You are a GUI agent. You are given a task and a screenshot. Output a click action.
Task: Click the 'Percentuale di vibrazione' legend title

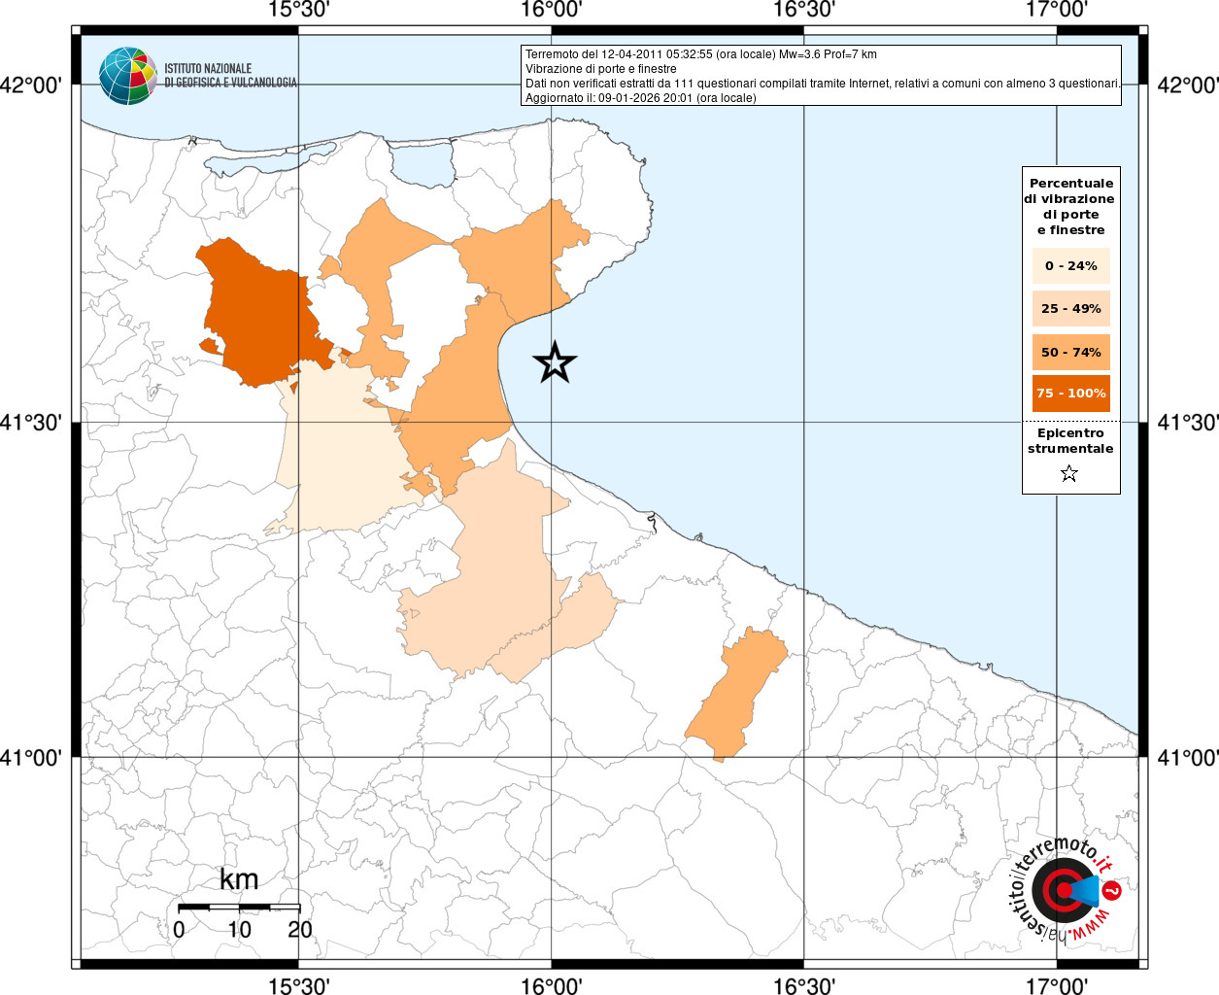pyautogui.click(x=1070, y=206)
